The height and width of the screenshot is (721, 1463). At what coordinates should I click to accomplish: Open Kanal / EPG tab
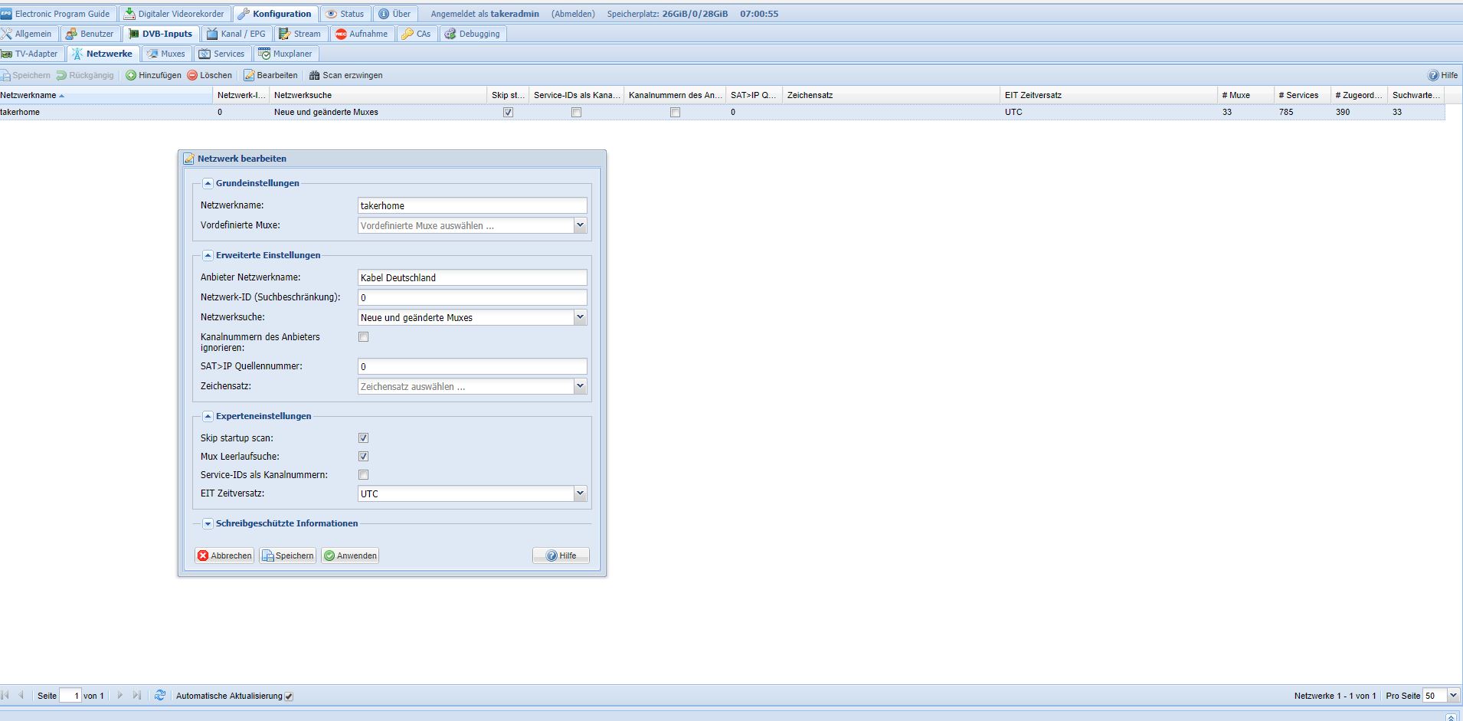237,34
